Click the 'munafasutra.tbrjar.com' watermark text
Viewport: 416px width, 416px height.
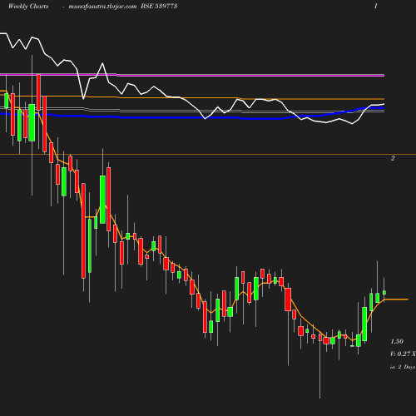[x=102, y=7]
